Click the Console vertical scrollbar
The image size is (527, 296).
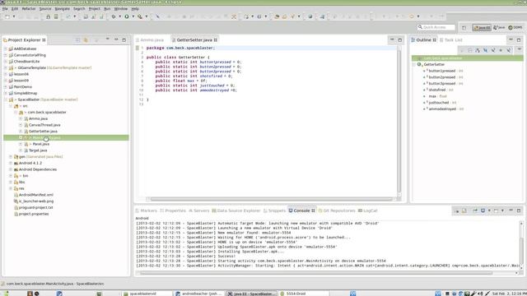point(521,245)
